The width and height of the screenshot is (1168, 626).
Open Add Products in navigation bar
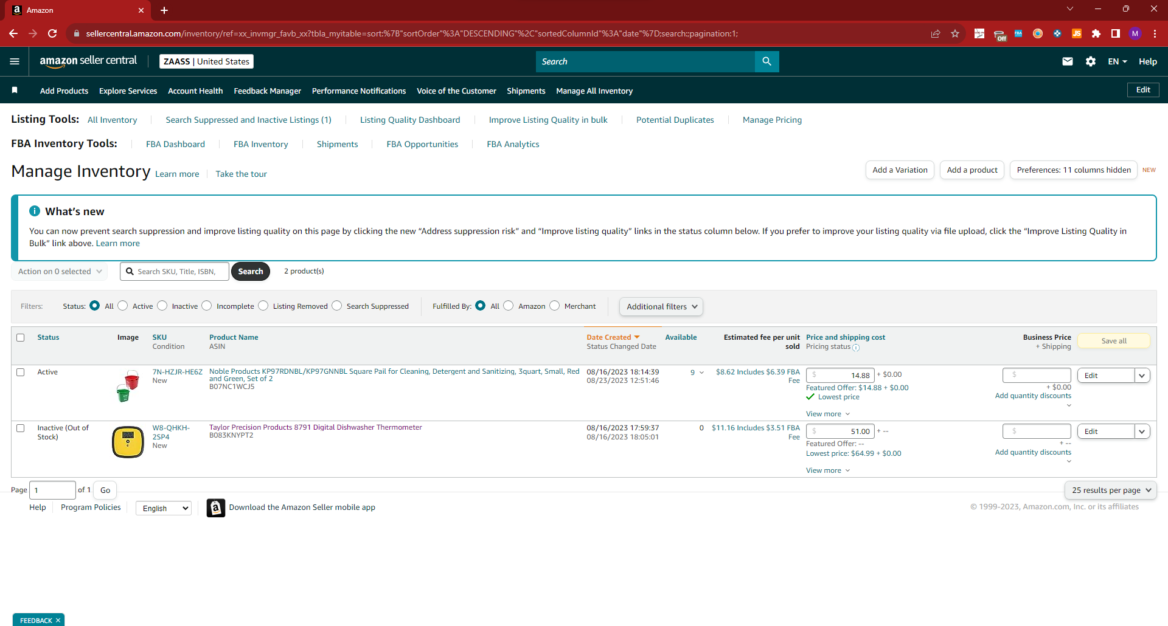point(64,91)
